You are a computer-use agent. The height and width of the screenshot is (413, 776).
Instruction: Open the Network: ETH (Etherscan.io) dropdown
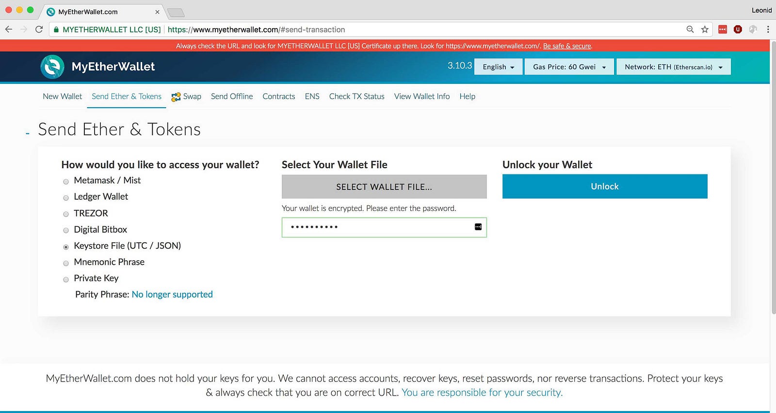tap(674, 67)
